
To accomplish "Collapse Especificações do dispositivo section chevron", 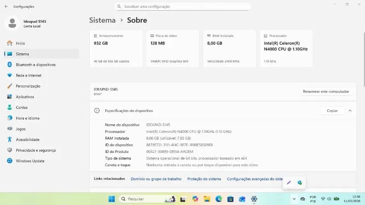I will (350, 111).
